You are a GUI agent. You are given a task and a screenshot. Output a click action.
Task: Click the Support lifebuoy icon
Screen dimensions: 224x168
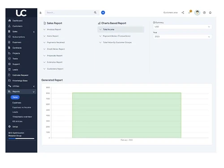pos(9,64)
